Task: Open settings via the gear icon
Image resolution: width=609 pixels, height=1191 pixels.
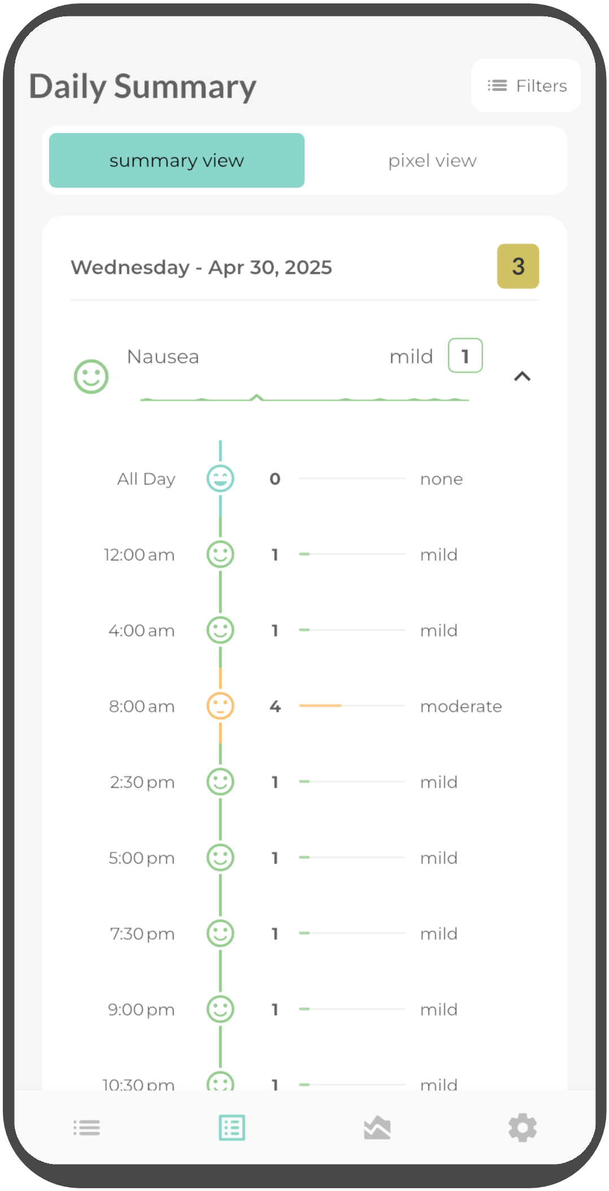Action: (522, 1127)
